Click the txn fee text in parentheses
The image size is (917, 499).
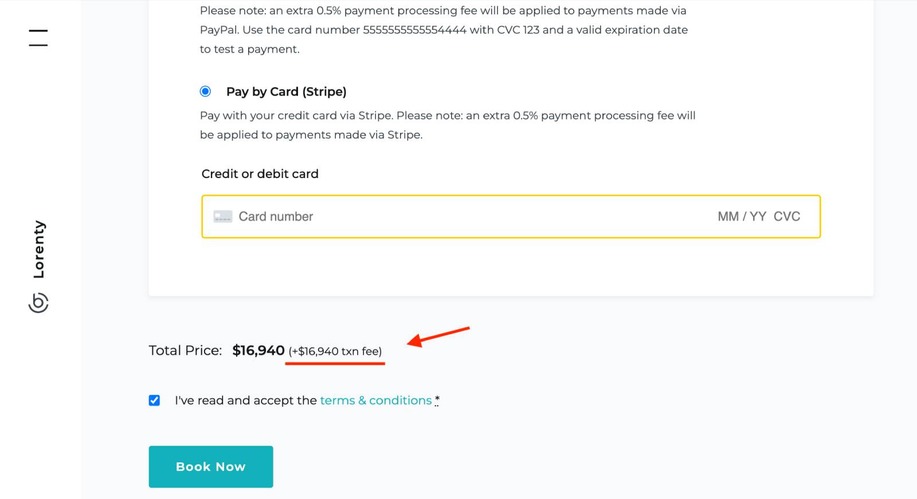pyautogui.click(x=335, y=351)
